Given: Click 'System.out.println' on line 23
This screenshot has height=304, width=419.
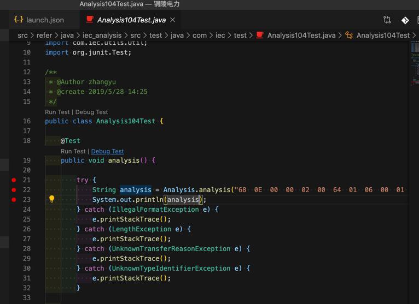Looking at the screenshot, I should tap(128, 200).
